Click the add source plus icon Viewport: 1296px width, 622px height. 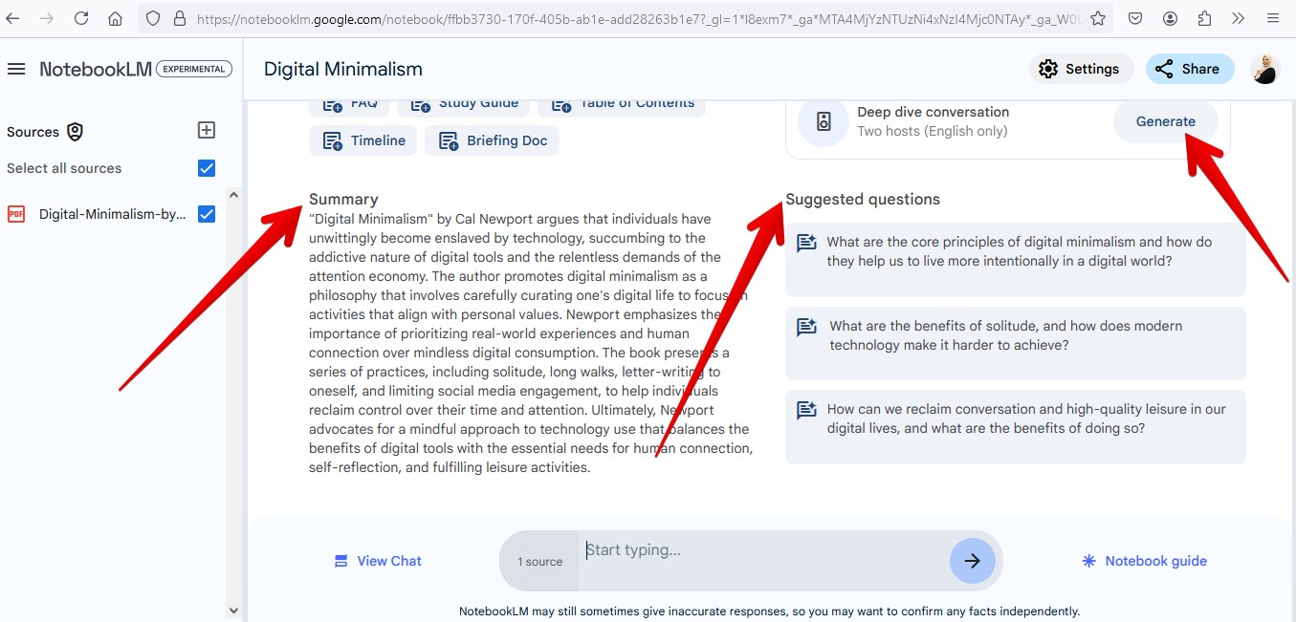(206, 130)
